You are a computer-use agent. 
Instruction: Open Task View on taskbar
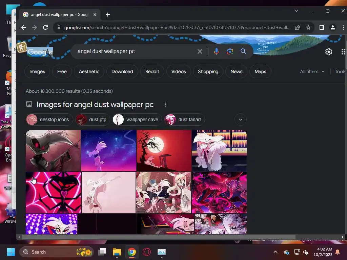102,252
